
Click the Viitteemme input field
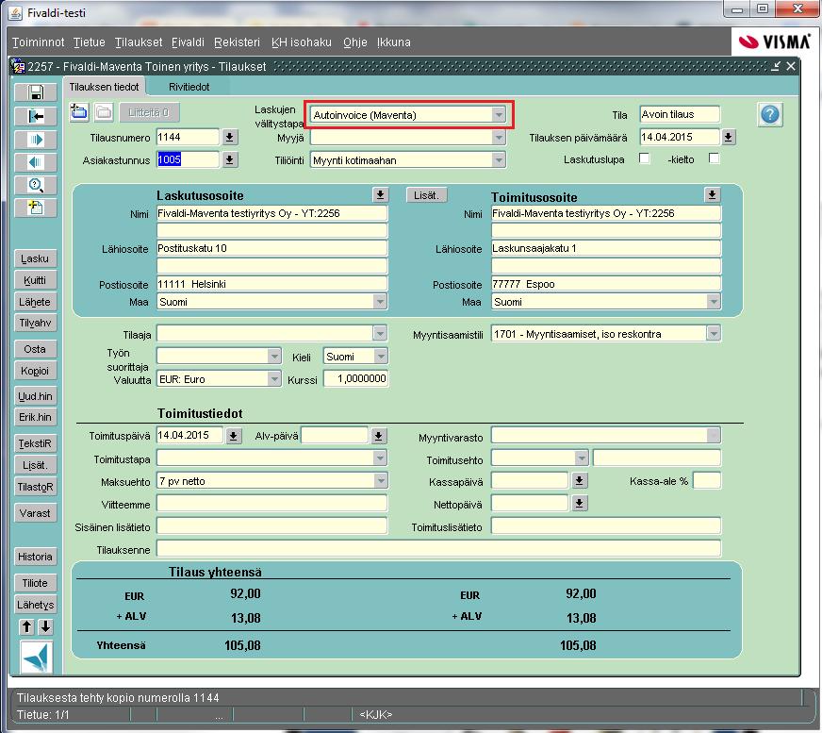(x=271, y=504)
